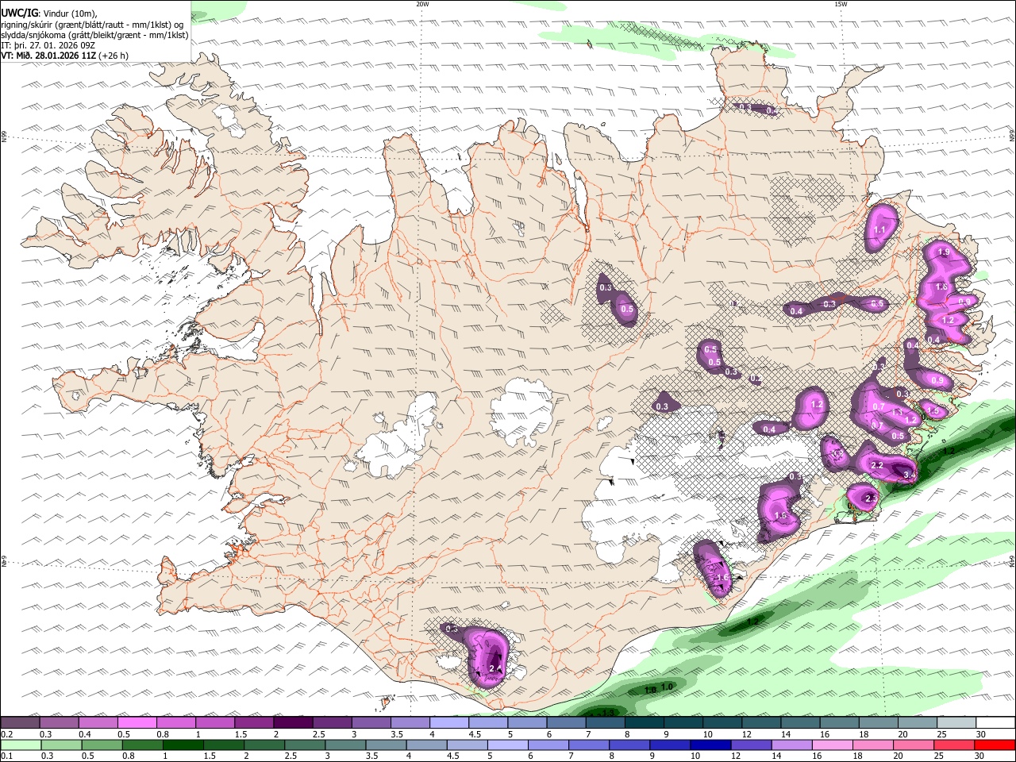The image size is (1016, 762).
Task: Select the legend line starting "slydda/snjókoma"
Action: pos(94,34)
